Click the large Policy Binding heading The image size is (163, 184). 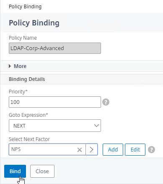pyautogui.click(x=34, y=23)
